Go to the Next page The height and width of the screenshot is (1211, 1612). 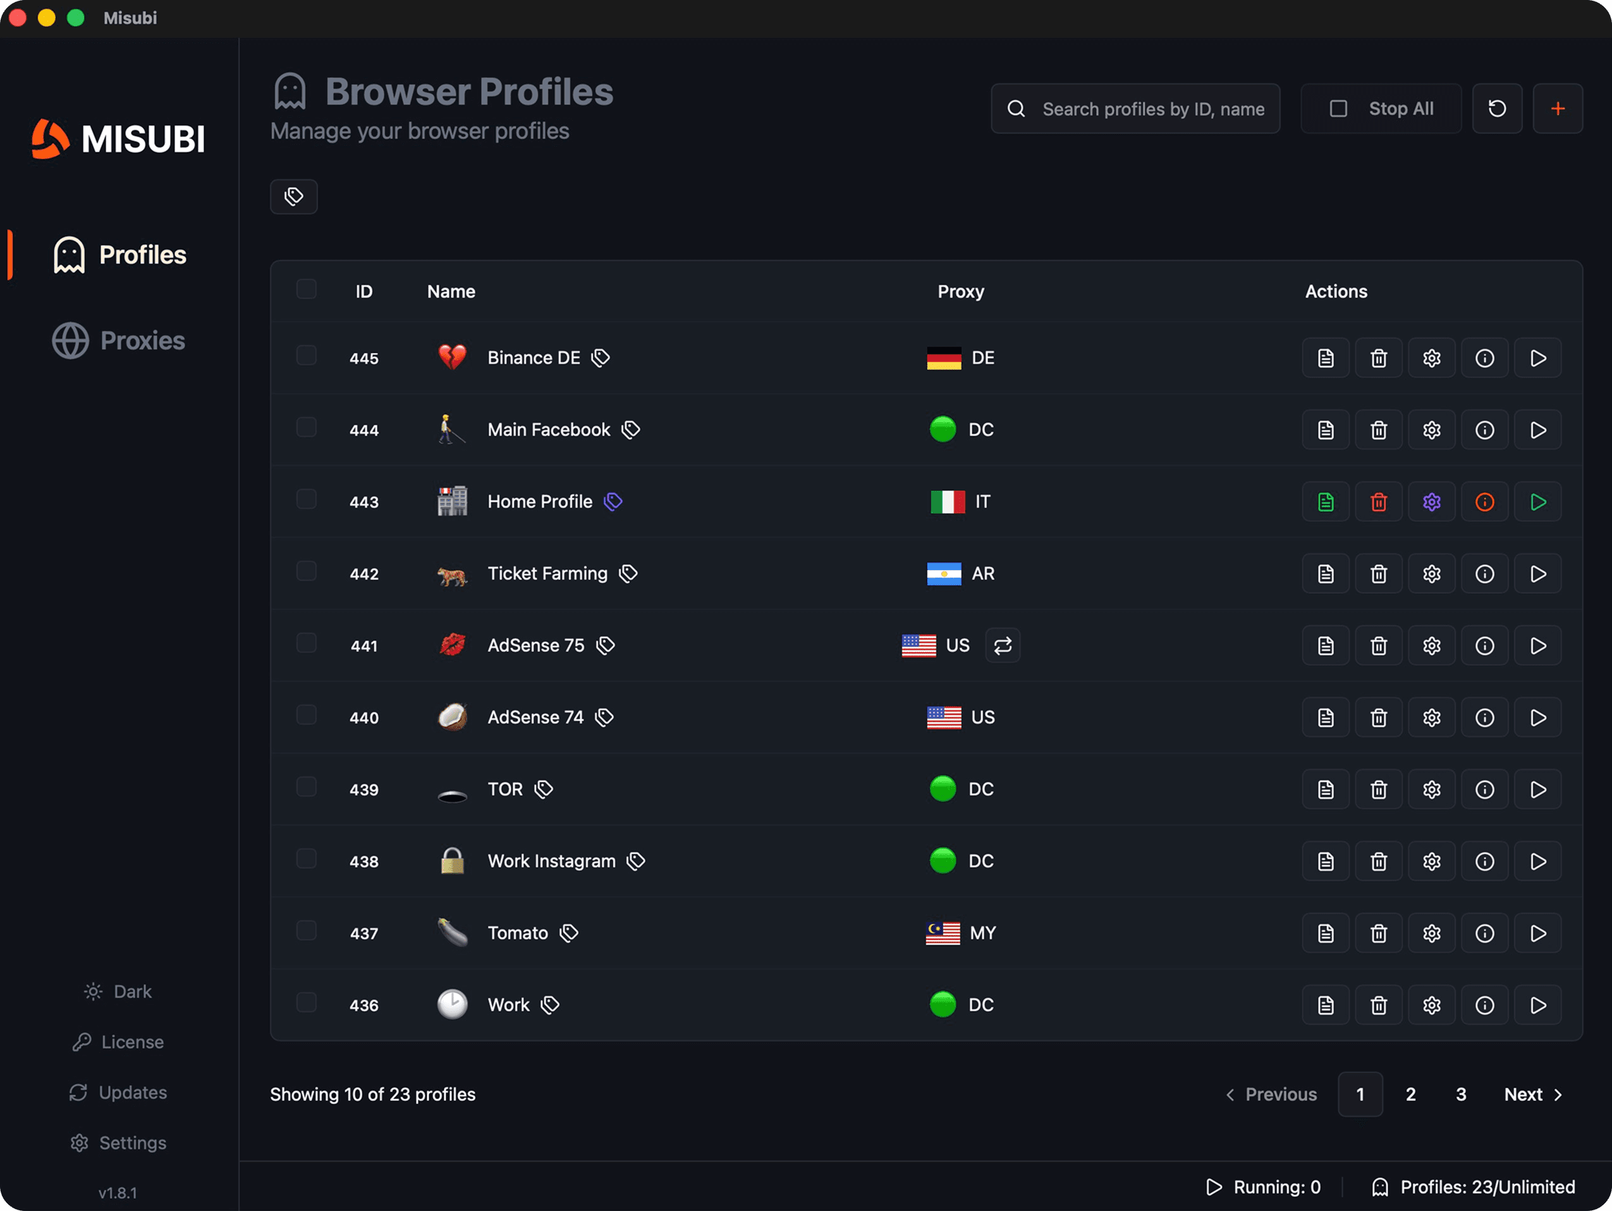click(1533, 1095)
